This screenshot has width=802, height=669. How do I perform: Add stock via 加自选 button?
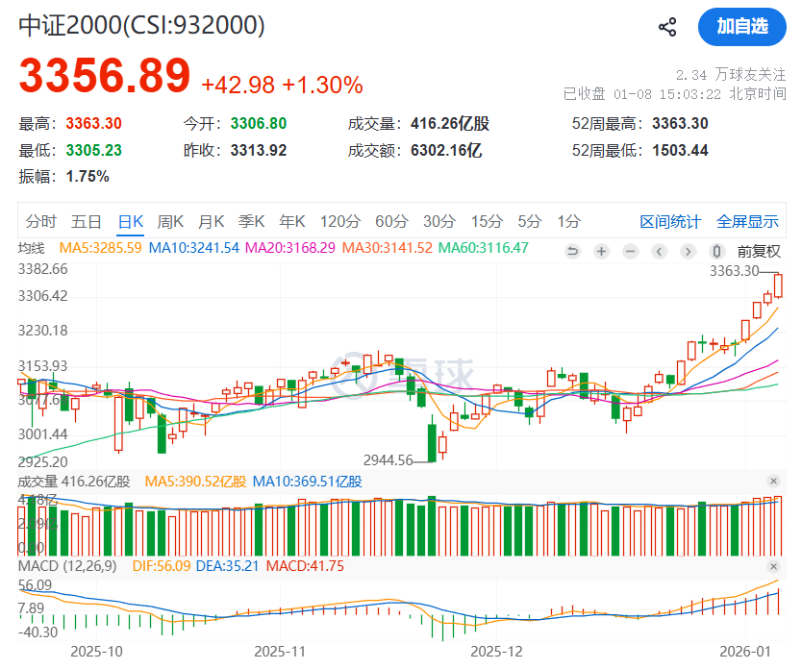pyautogui.click(x=741, y=27)
